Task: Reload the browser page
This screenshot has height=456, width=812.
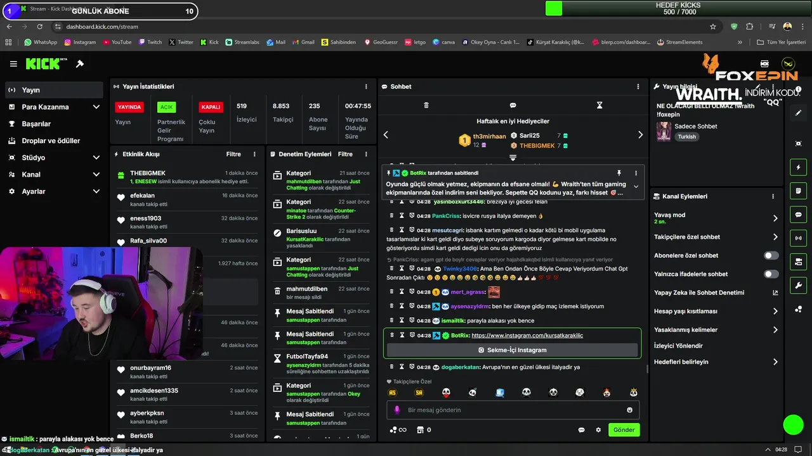Action: point(39,27)
